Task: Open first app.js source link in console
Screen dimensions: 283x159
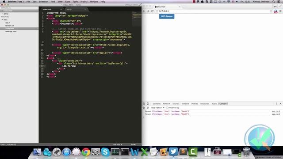Action: coord(276,111)
